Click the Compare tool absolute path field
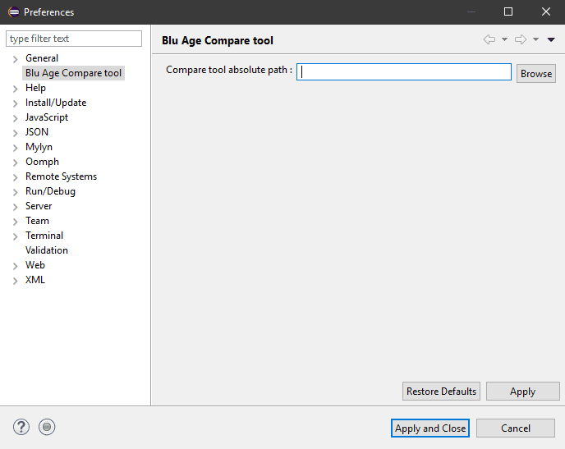This screenshot has width=565, height=449. click(404, 72)
